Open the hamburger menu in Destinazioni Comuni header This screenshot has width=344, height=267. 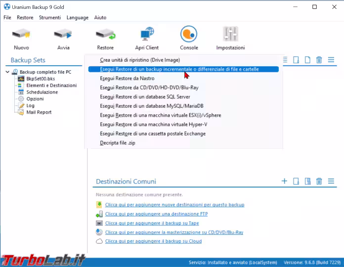(x=331, y=181)
